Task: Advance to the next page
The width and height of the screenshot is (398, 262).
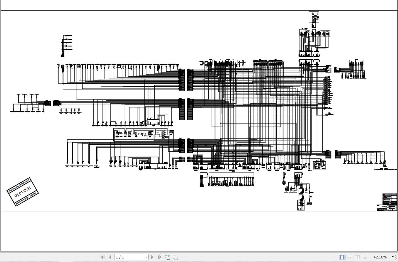Action: click(x=152, y=257)
